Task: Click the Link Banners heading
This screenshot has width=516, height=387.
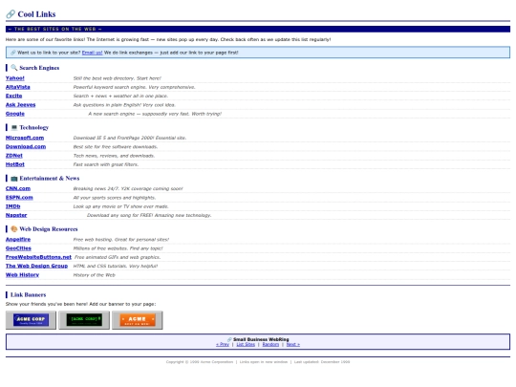Action: 28,295
